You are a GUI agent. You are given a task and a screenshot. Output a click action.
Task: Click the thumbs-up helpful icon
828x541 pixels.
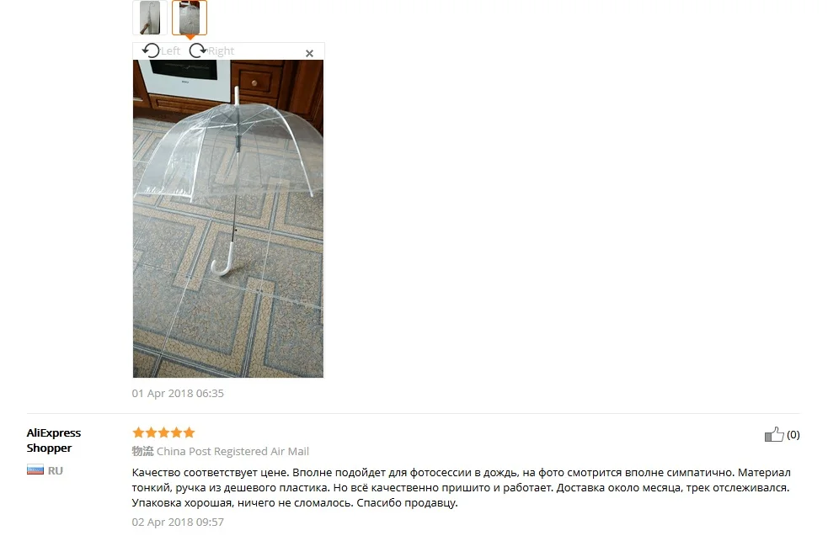tap(774, 434)
